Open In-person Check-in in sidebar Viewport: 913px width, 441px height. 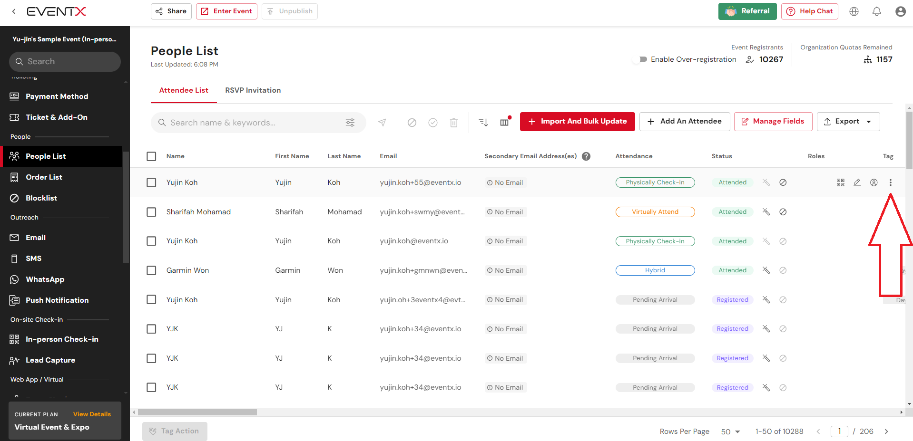[61, 339]
